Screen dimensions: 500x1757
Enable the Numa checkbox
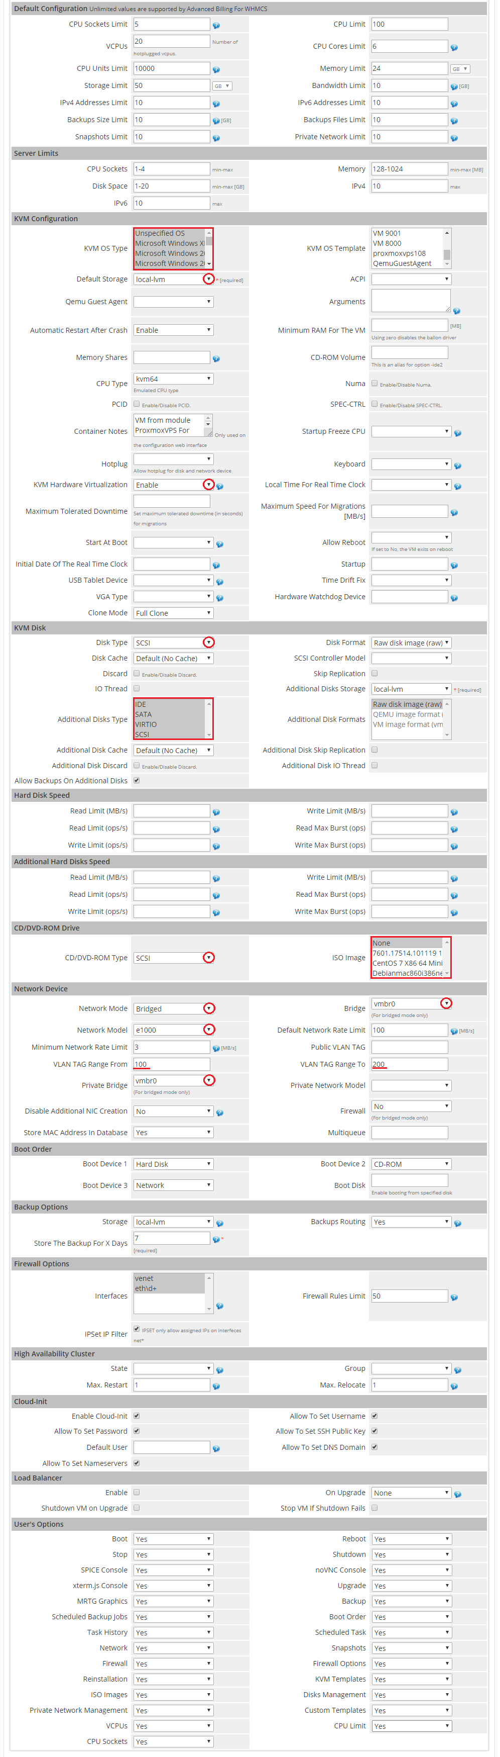pos(374,383)
